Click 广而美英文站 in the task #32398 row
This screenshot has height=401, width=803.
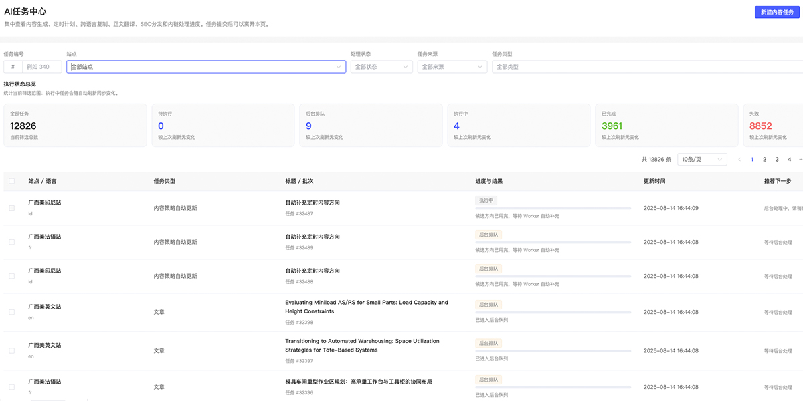pyautogui.click(x=44, y=307)
